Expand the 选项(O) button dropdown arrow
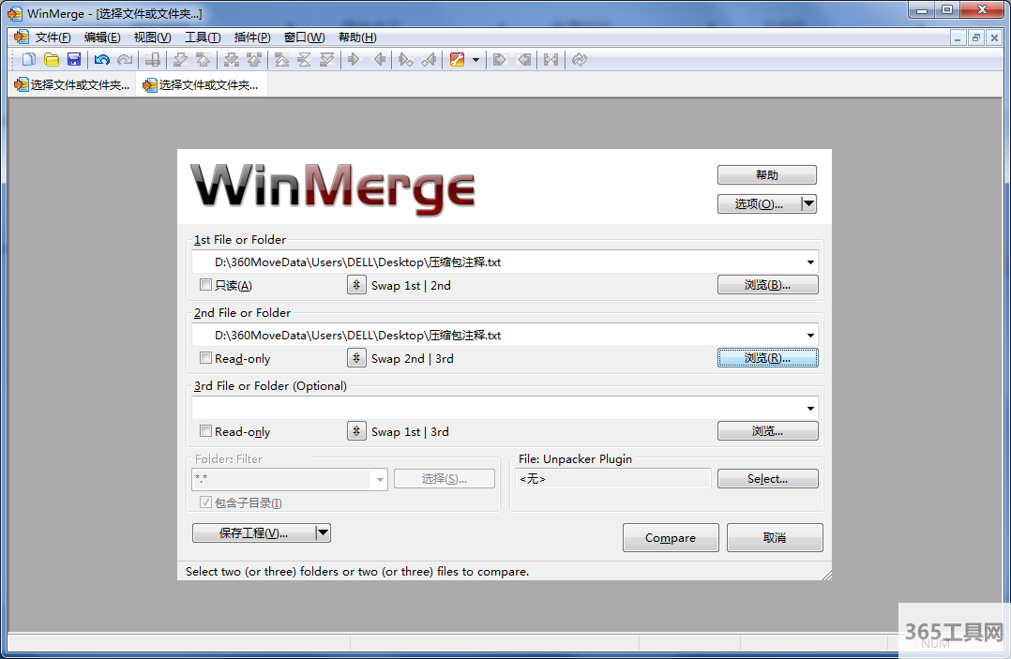 [808, 203]
